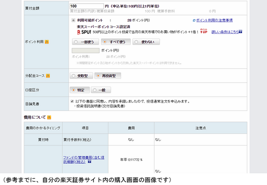Click 投資信託説明書(交付目論見書) text
Image resolution: width=267 pixels, height=185 pixels.
101,106
